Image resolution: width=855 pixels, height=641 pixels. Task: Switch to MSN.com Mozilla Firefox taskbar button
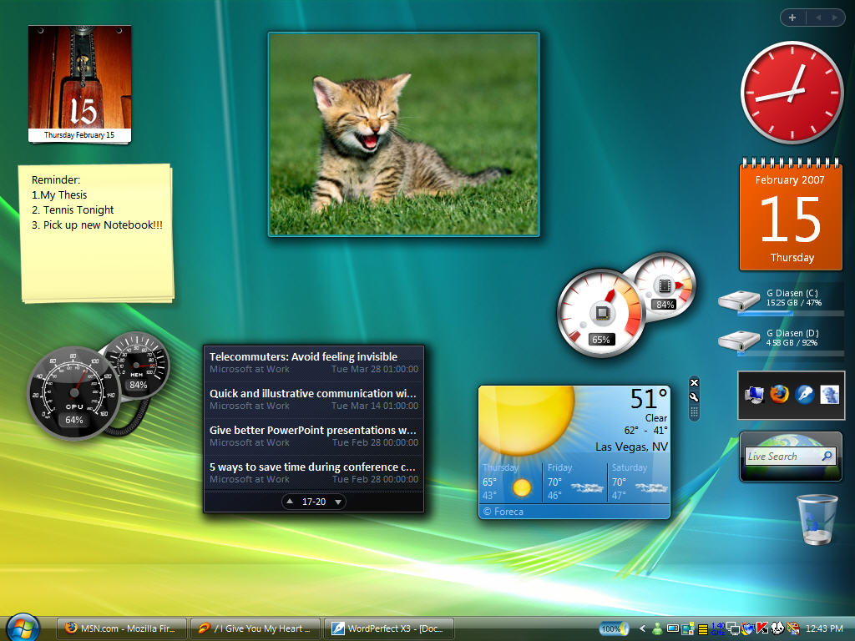pos(121,628)
